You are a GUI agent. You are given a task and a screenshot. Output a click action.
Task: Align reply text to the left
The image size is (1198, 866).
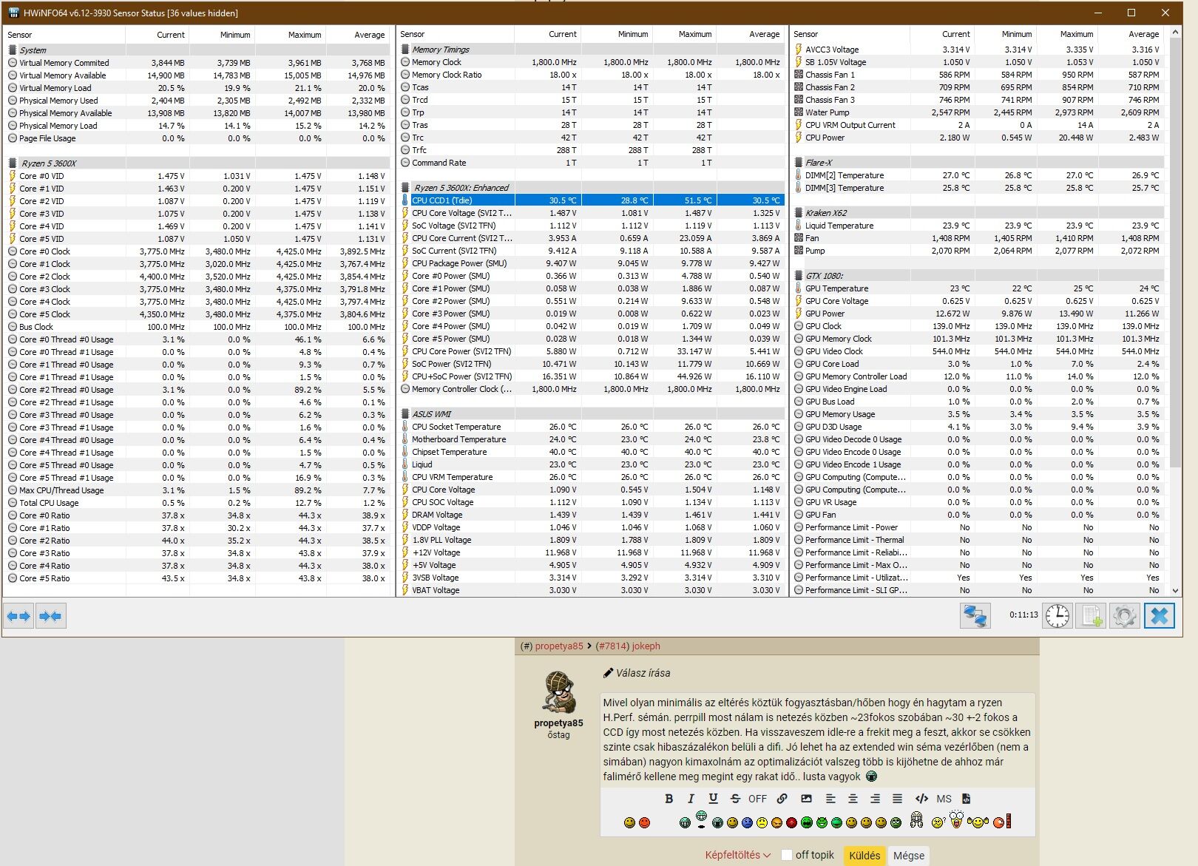(830, 799)
